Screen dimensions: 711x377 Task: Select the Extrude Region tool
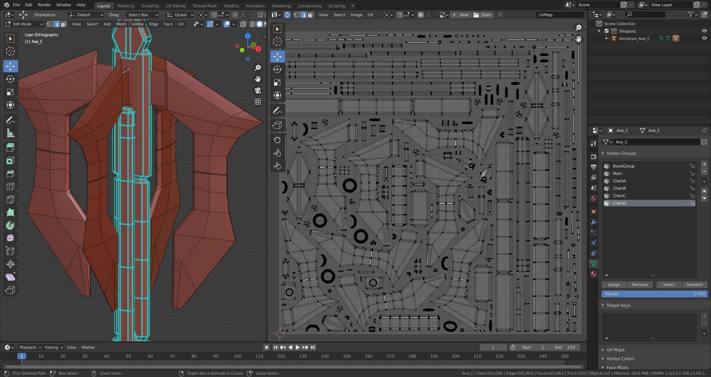coord(10,148)
